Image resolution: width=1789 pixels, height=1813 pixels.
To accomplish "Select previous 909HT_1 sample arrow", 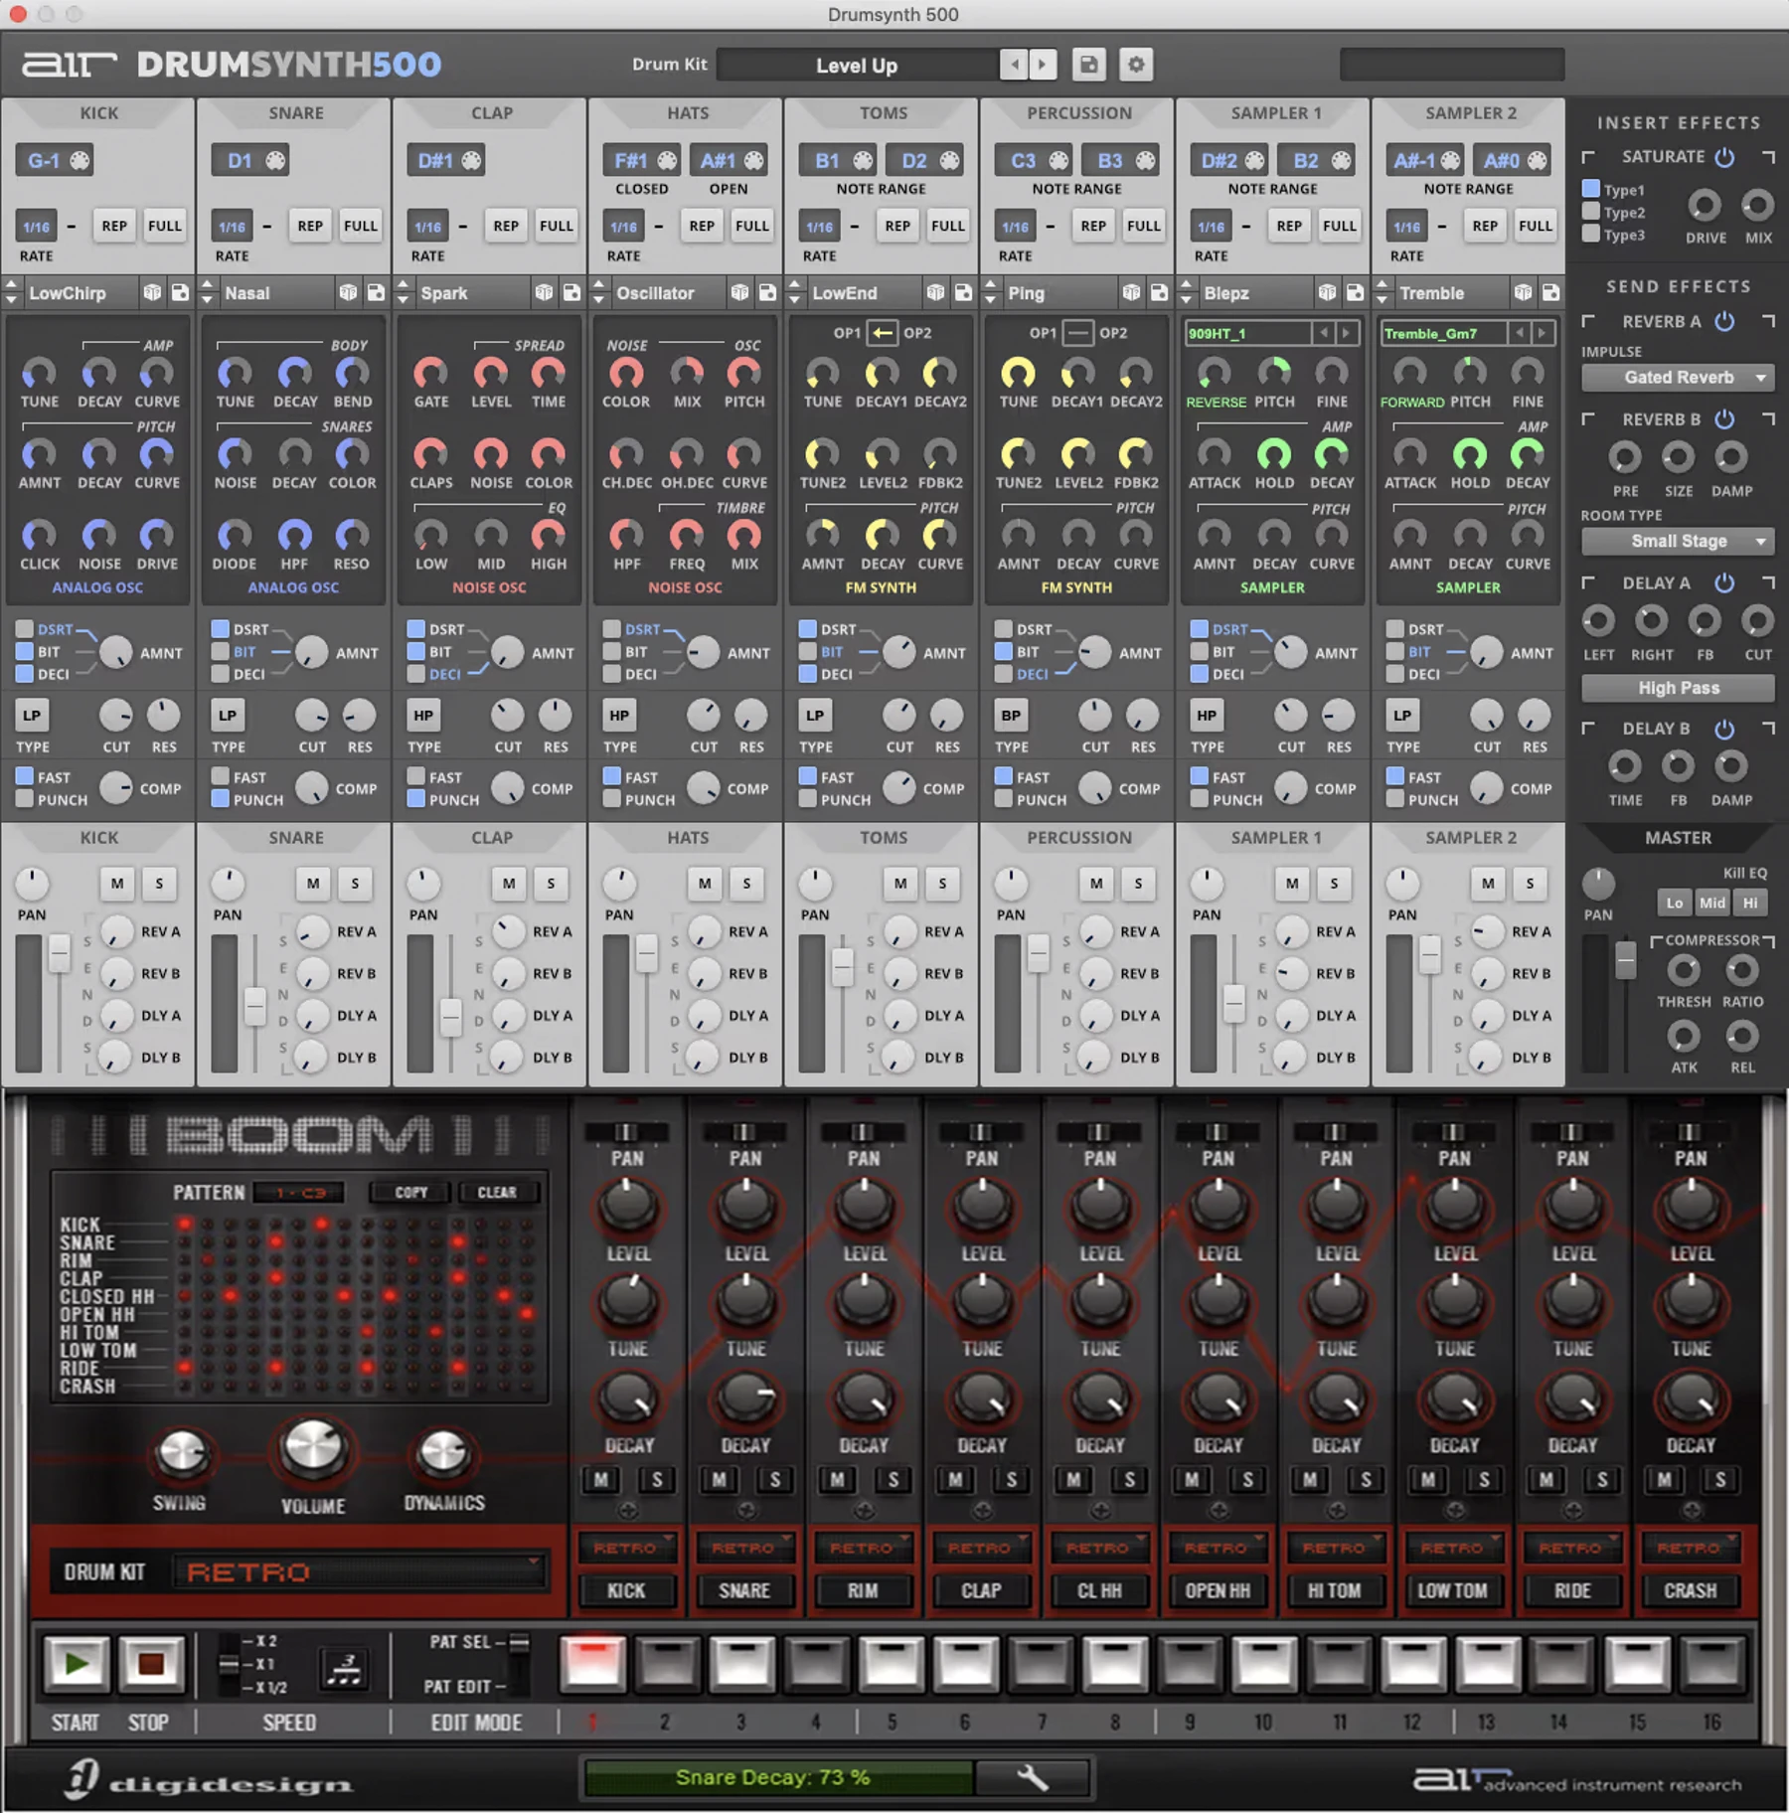I will (1323, 333).
